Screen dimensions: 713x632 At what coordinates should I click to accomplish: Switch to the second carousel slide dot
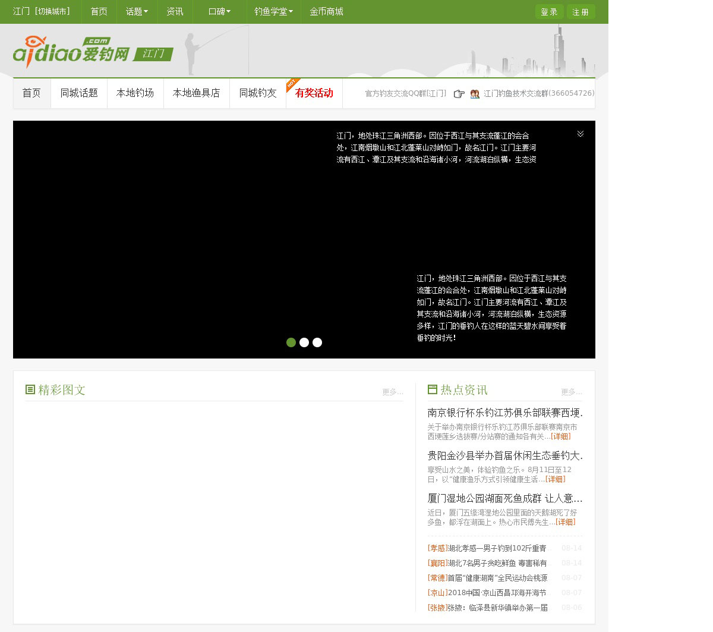304,342
